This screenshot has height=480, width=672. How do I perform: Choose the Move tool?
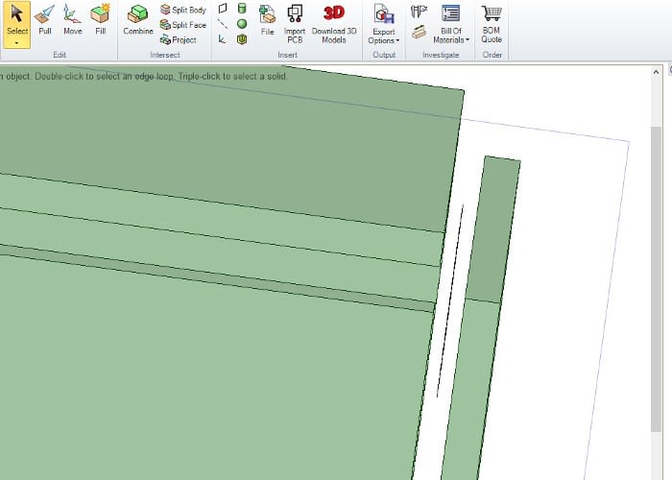[72, 20]
